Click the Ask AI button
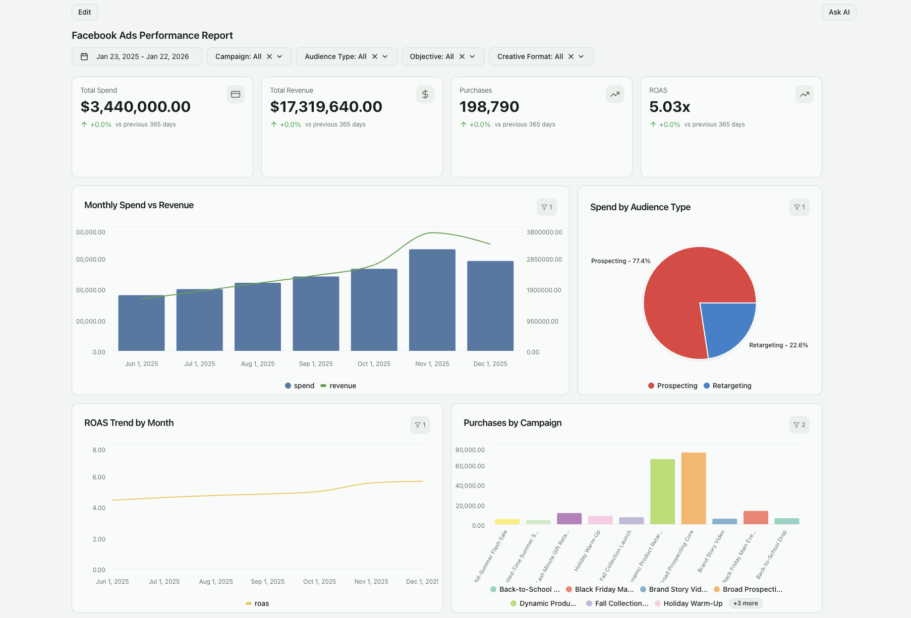911x618 pixels. (839, 12)
